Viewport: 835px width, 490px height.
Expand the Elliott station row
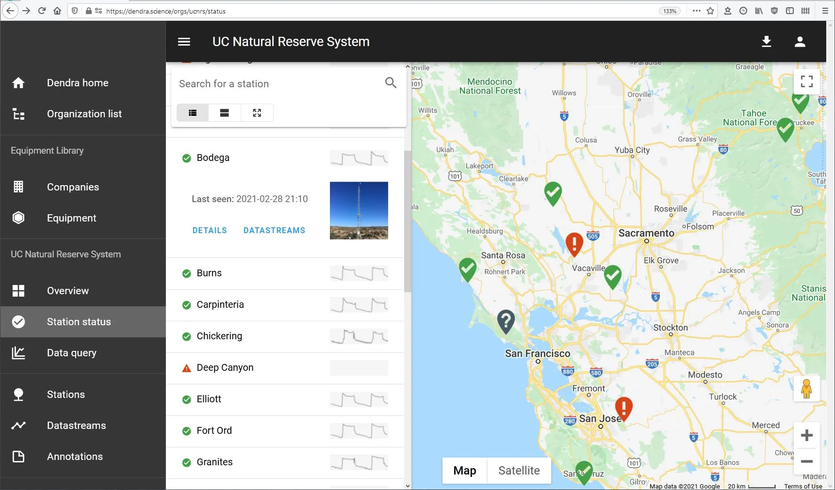click(x=285, y=399)
